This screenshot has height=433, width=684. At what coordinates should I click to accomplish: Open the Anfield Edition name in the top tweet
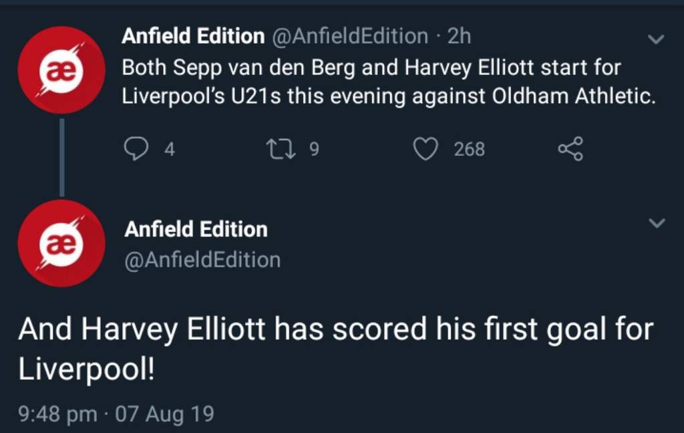pos(193,36)
